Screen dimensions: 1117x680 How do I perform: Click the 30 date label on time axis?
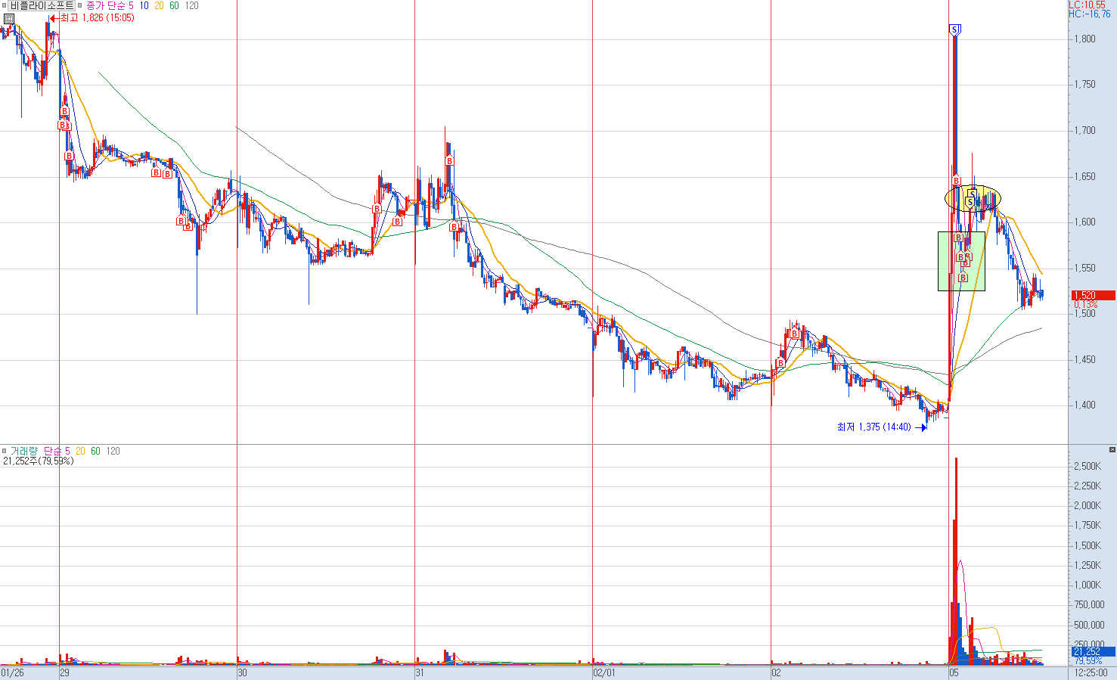point(243,672)
